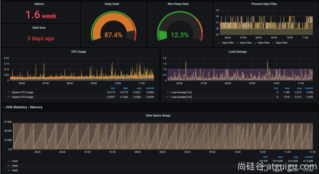The image size is (319, 174).
Task: Toggle the yellow System CPU Usage legend series
Action: tap(23, 97)
